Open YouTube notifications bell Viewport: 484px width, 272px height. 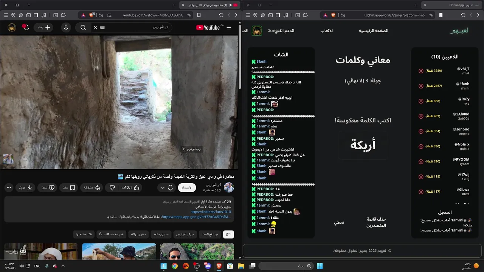(x=26, y=28)
